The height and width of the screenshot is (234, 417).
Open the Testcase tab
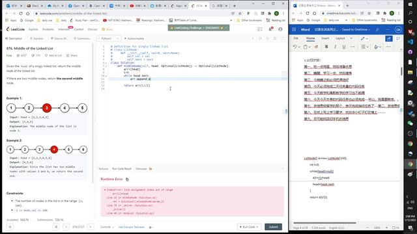click(x=103, y=169)
